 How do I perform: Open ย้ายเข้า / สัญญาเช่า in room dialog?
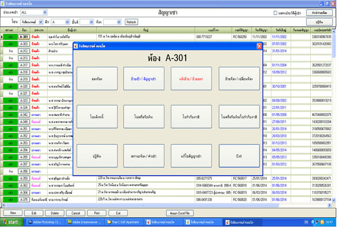pos(144,79)
